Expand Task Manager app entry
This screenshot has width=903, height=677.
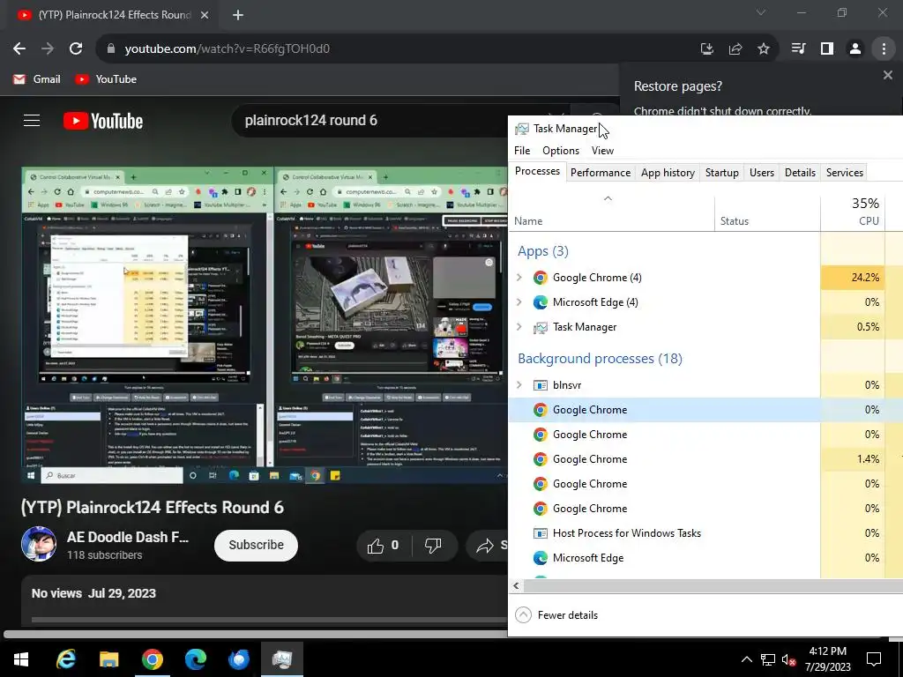pos(519,327)
